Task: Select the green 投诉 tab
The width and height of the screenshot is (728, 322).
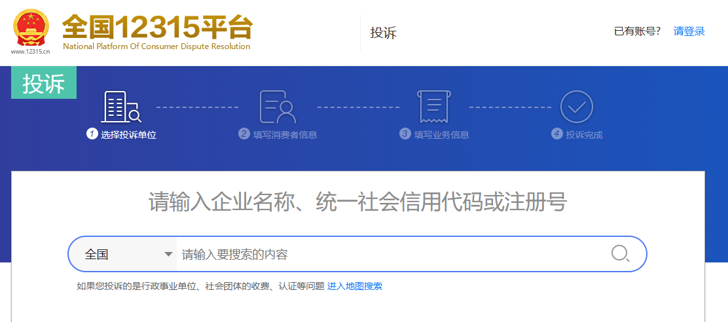Action: tap(44, 83)
